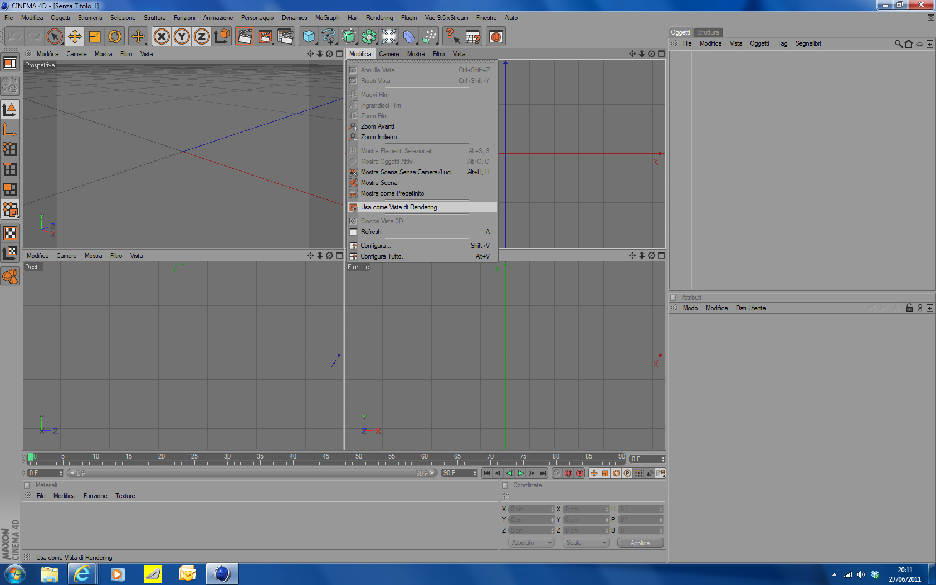Open Camere menu in Prospettiva viewport

click(x=76, y=54)
